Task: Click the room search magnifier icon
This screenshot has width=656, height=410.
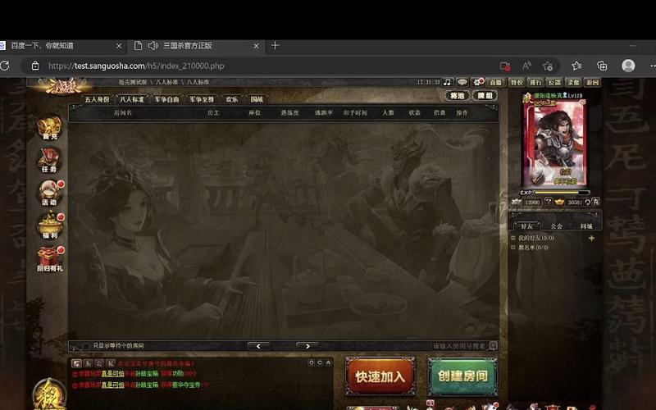Action: 494,346
